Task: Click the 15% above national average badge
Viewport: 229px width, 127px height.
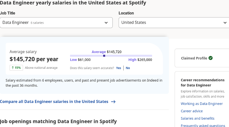Action: (x=16, y=68)
